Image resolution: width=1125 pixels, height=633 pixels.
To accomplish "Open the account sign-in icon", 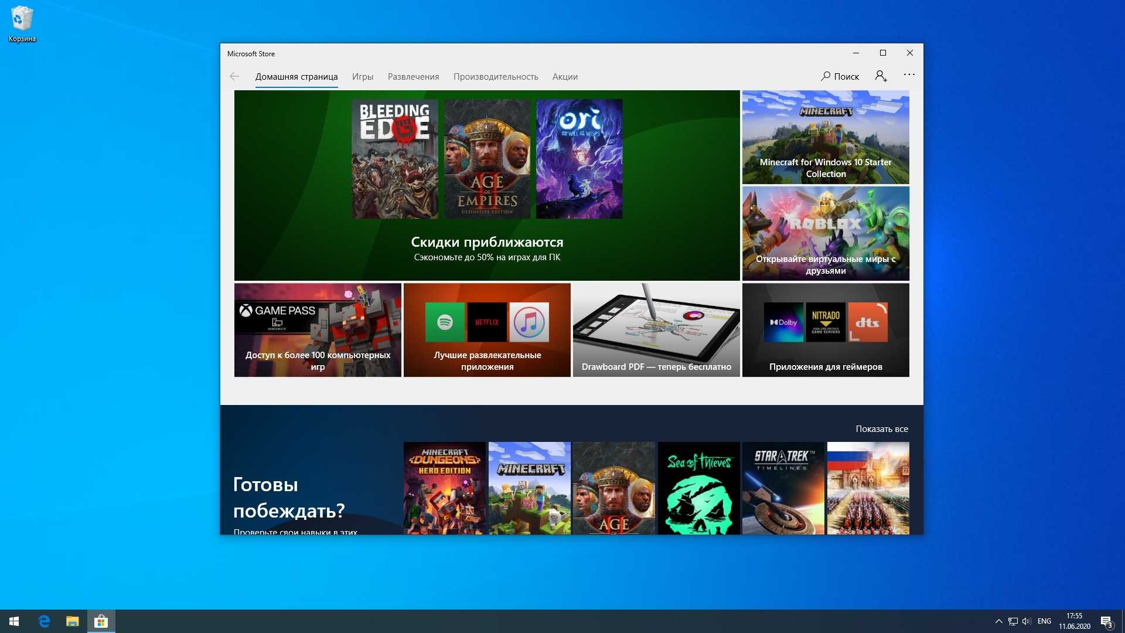I will 881,76.
